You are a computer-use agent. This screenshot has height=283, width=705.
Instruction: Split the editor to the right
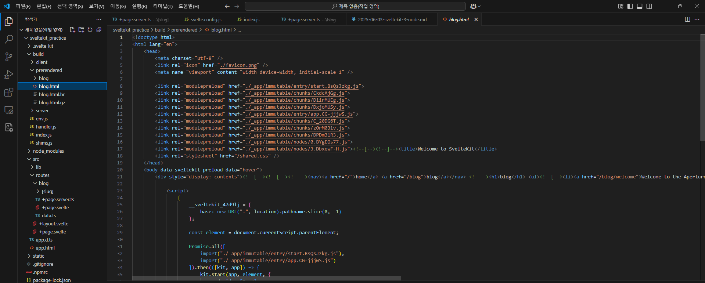coord(687,19)
